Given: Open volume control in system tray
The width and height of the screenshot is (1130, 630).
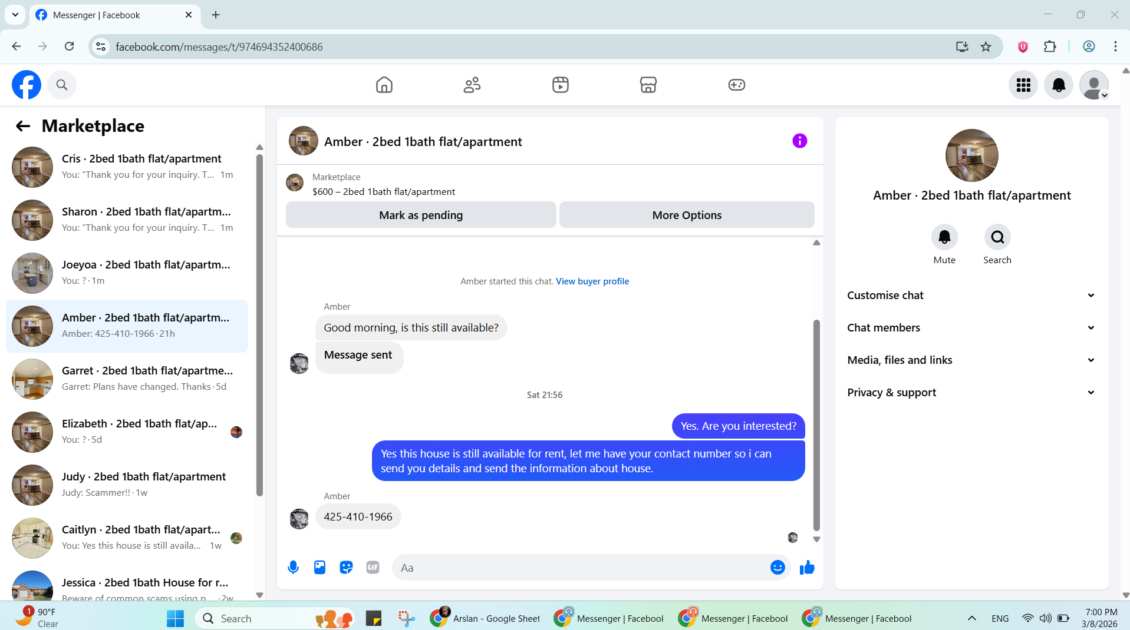Looking at the screenshot, I should pos(1046,618).
